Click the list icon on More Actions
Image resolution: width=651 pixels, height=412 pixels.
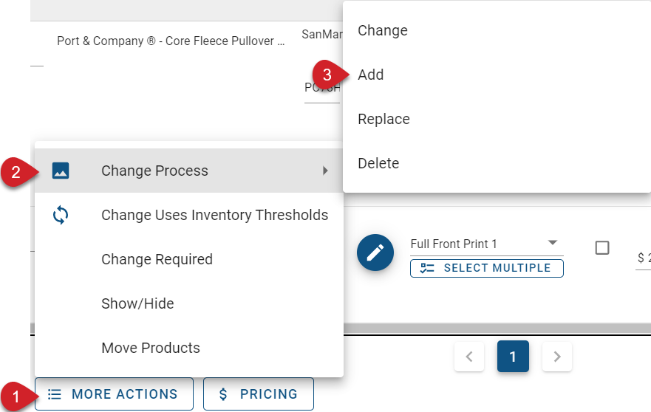point(55,394)
